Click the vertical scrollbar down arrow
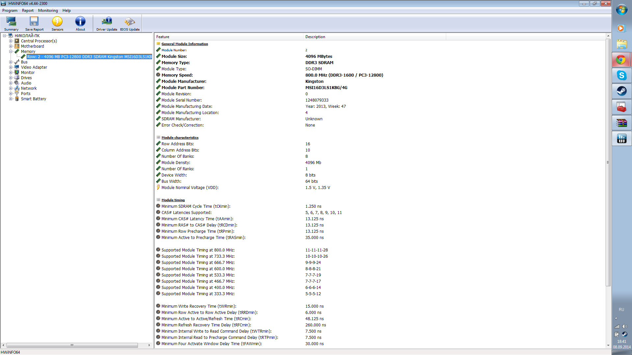Viewport: 632px width, 355px height. [x=608, y=345]
